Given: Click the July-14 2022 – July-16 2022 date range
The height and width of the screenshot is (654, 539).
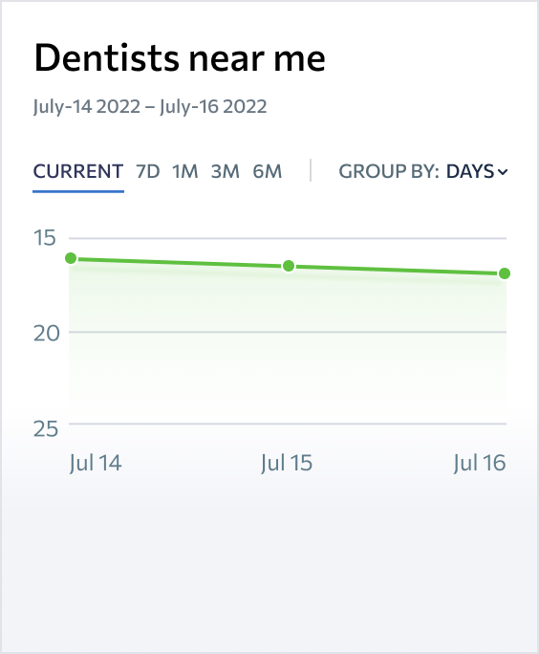Looking at the screenshot, I should (150, 106).
